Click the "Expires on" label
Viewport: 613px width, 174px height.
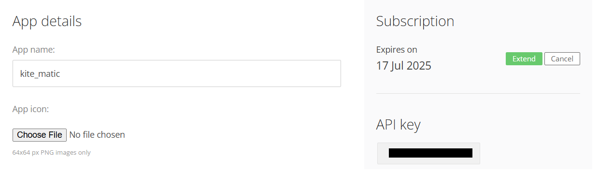point(397,50)
